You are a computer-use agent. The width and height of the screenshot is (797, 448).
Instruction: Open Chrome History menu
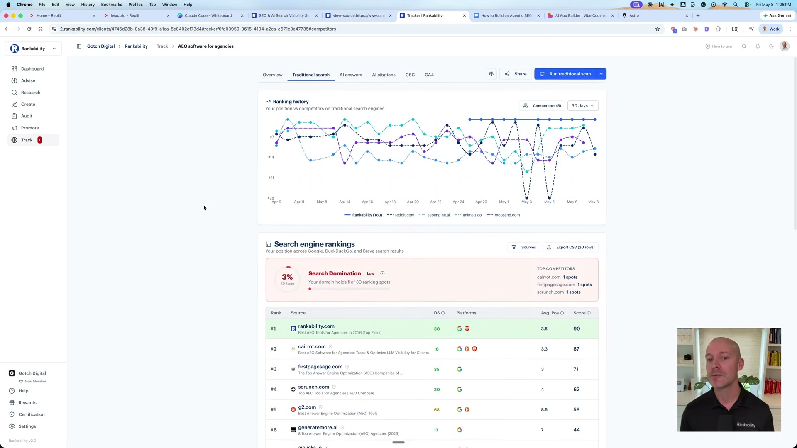coord(88,5)
